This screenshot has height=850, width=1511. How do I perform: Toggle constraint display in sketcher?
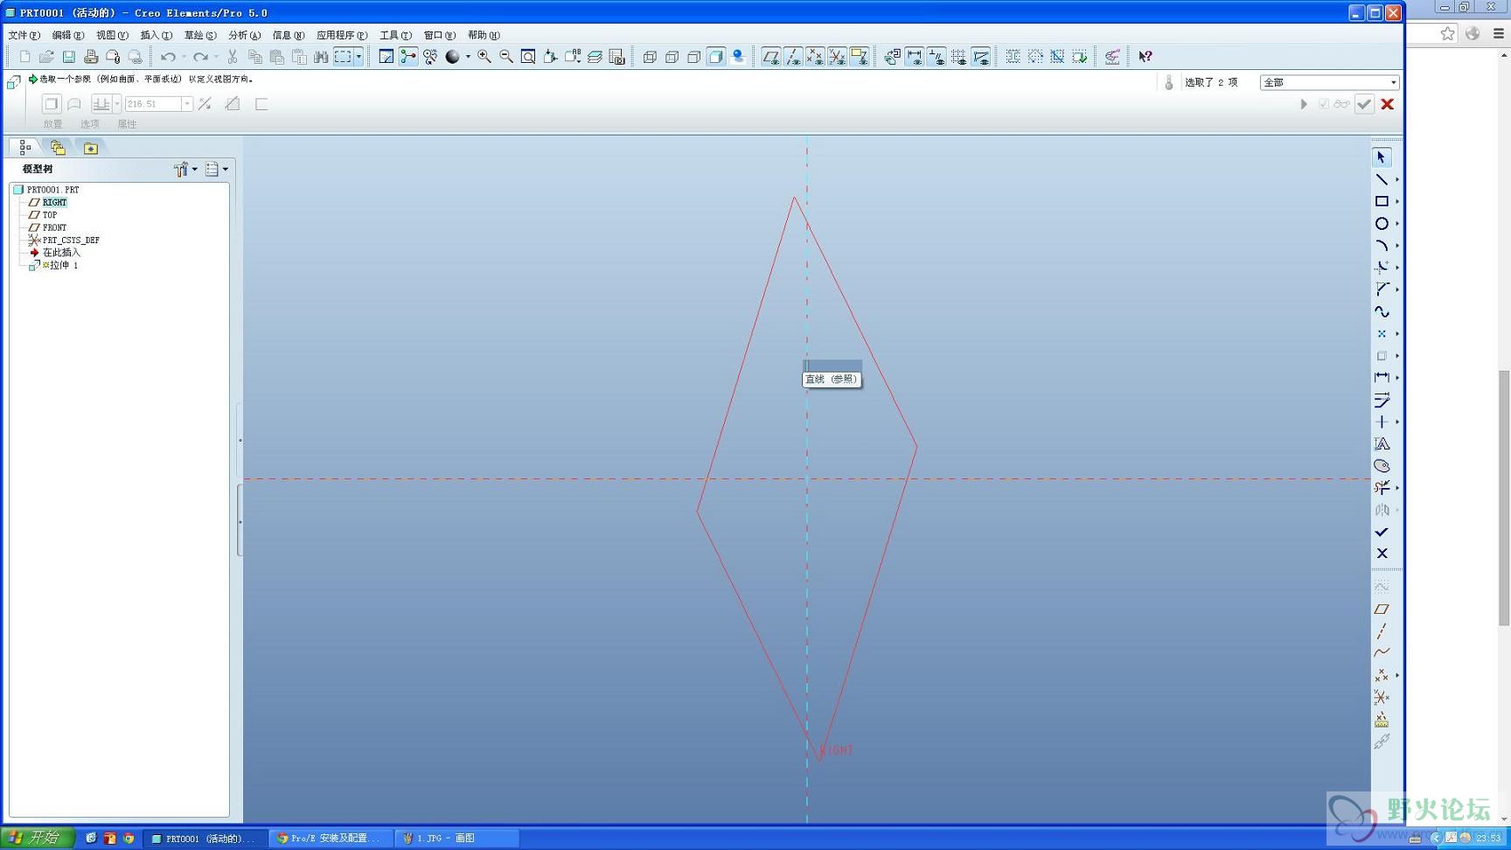click(x=937, y=57)
